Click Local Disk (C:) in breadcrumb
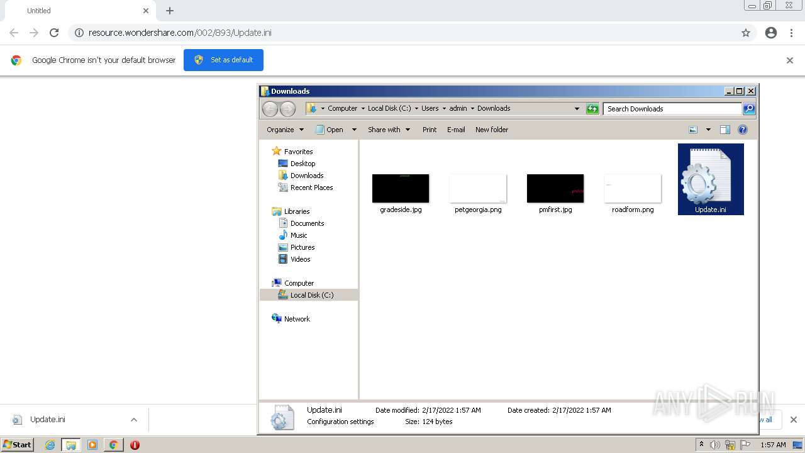Image resolution: width=805 pixels, height=453 pixels. (389, 108)
